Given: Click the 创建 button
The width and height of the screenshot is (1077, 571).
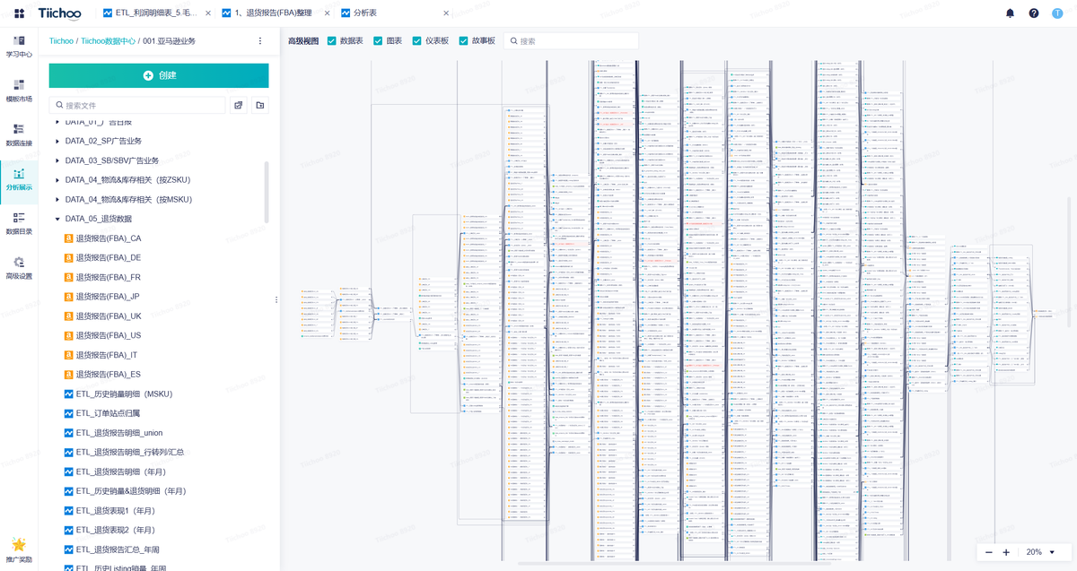Looking at the screenshot, I should [x=159, y=75].
